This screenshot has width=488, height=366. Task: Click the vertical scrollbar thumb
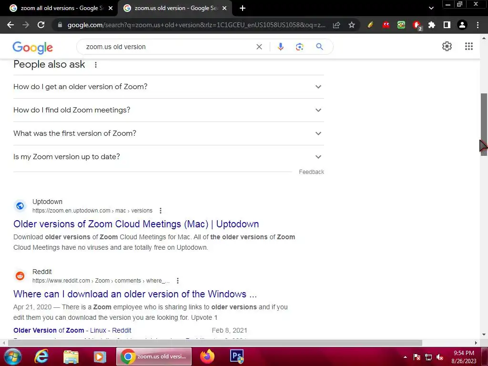tap(484, 124)
